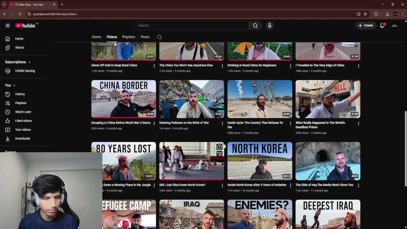Image resolution: width=407 pixels, height=229 pixels.
Task: Add judo video to queue
Action: click(x=219, y=154)
